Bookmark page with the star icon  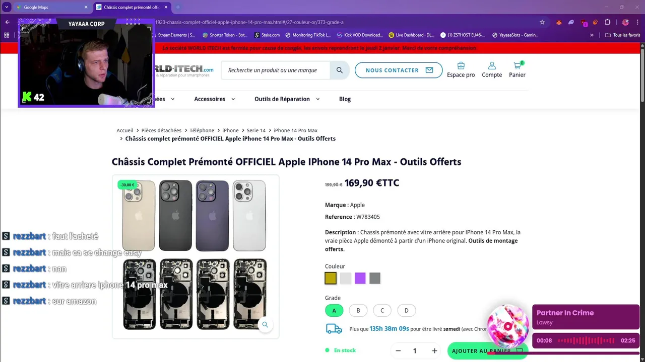point(542,22)
